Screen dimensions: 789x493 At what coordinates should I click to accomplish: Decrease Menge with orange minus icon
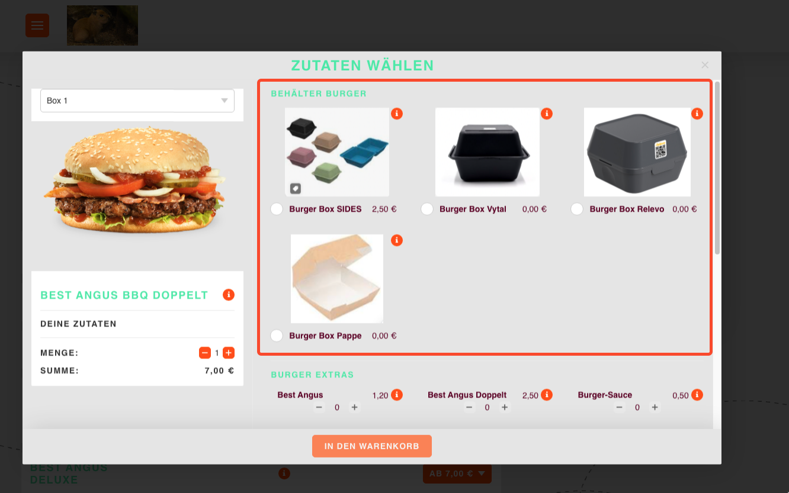[205, 353]
